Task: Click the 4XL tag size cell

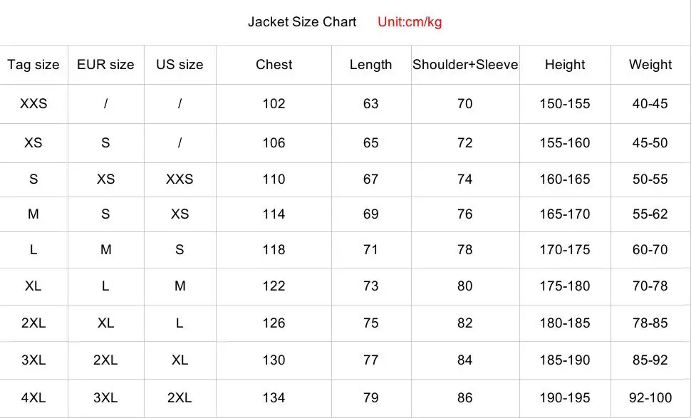Action: [33, 398]
